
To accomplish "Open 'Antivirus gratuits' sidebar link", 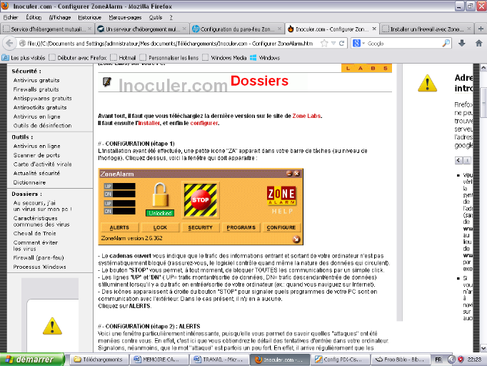I will tap(36, 80).
